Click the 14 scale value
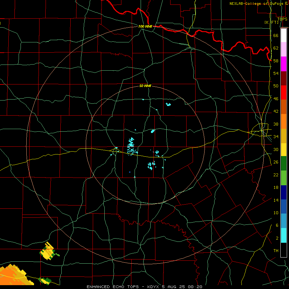 tap(276, 200)
